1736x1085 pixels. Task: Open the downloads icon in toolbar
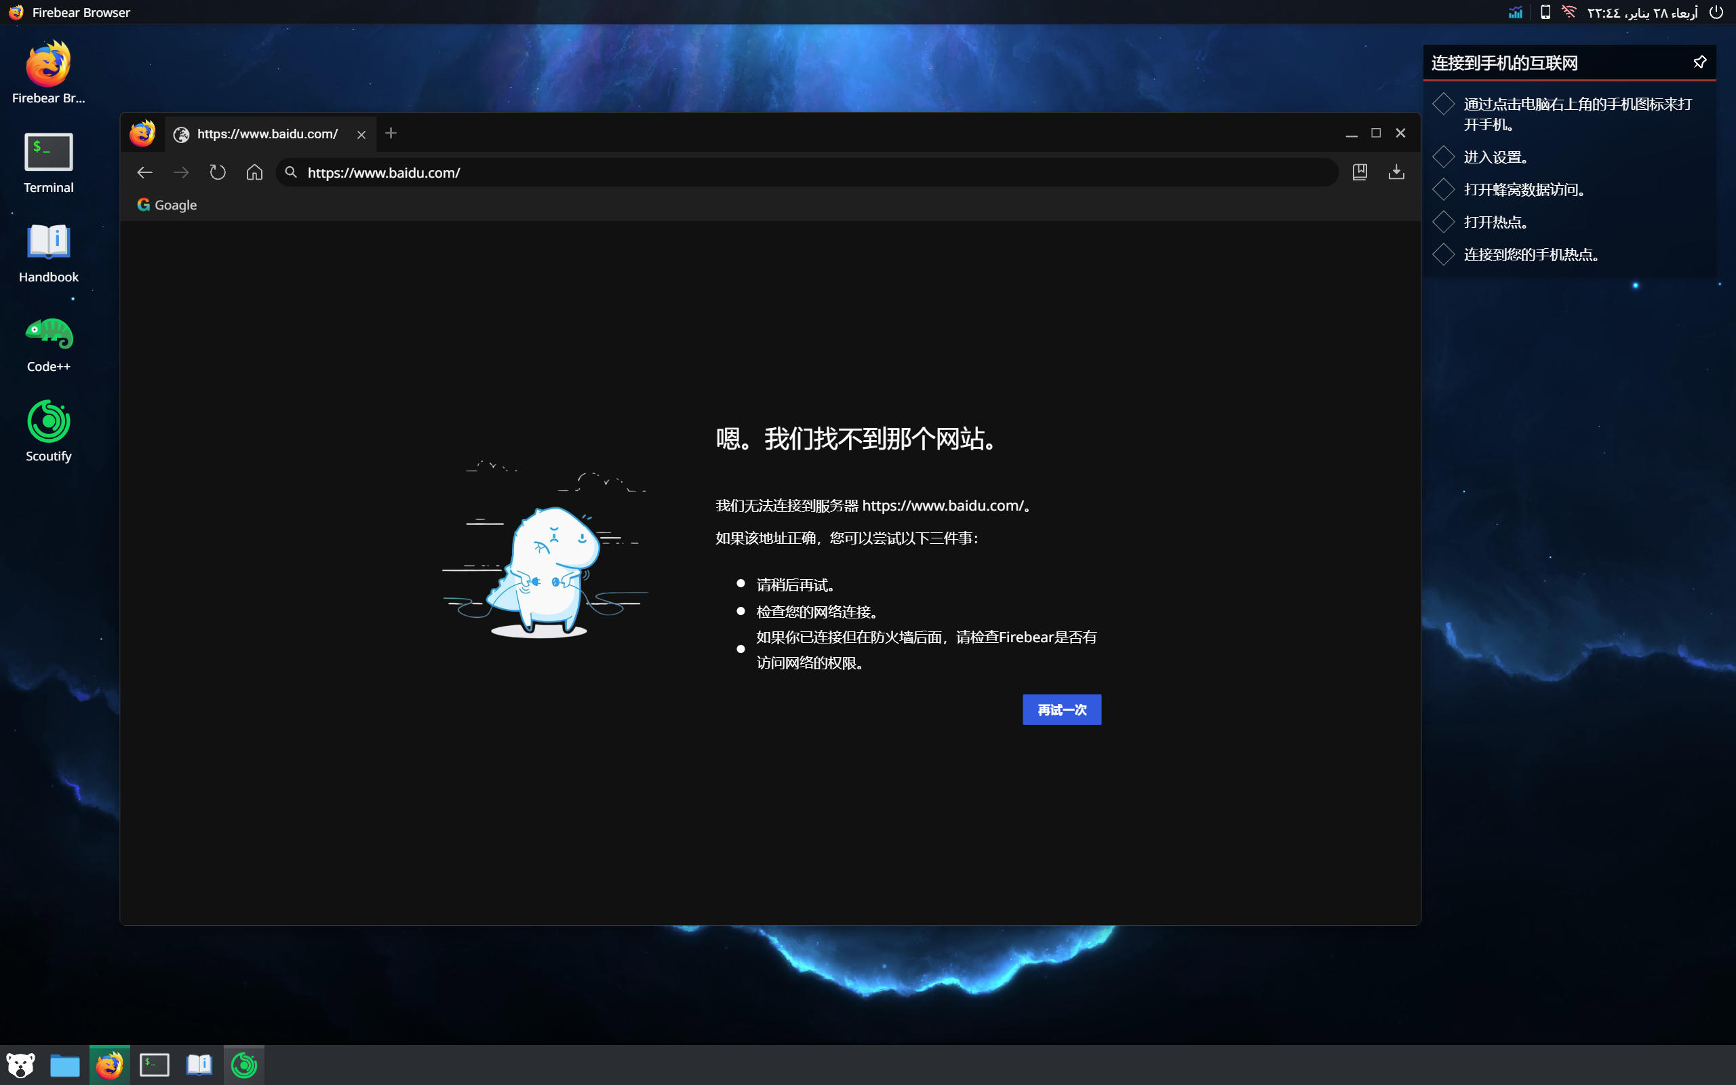coord(1396,172)
